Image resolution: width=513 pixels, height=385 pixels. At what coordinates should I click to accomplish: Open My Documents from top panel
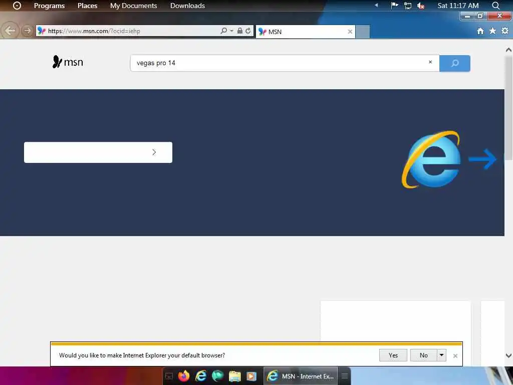click(133, 6)
